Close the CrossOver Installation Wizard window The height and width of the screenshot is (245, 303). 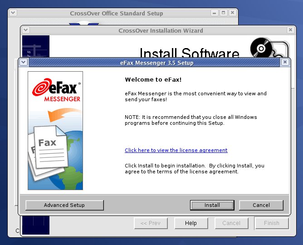tap(290, 30)
